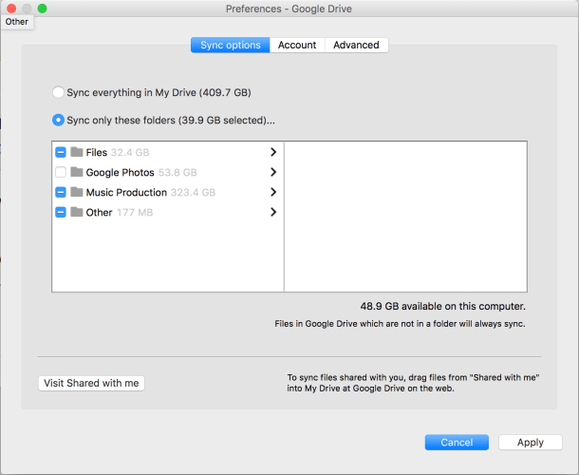This screenshot has height=475, width=579.
Task: Click the Cancel button
Action: 457,442
